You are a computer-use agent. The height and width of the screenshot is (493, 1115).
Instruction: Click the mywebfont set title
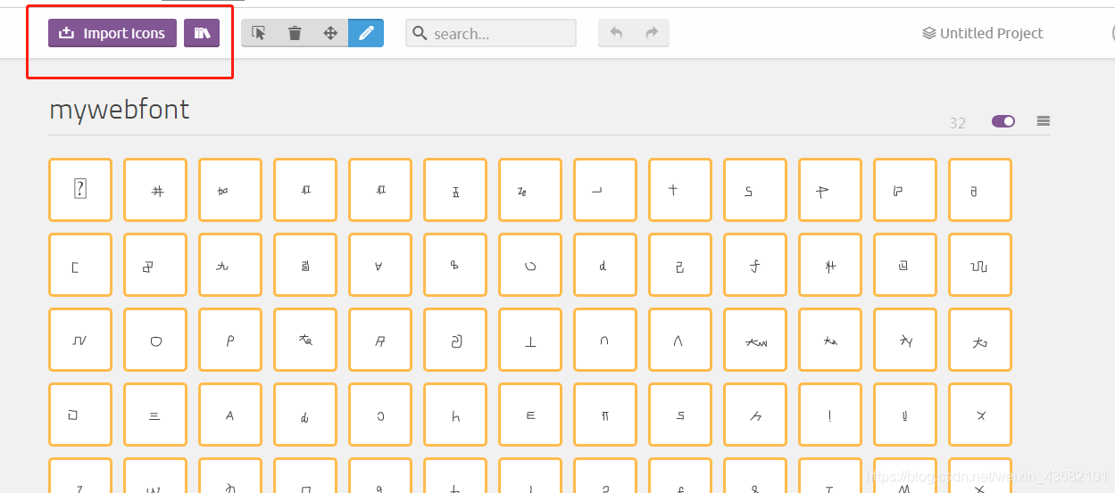click(120, 110)
